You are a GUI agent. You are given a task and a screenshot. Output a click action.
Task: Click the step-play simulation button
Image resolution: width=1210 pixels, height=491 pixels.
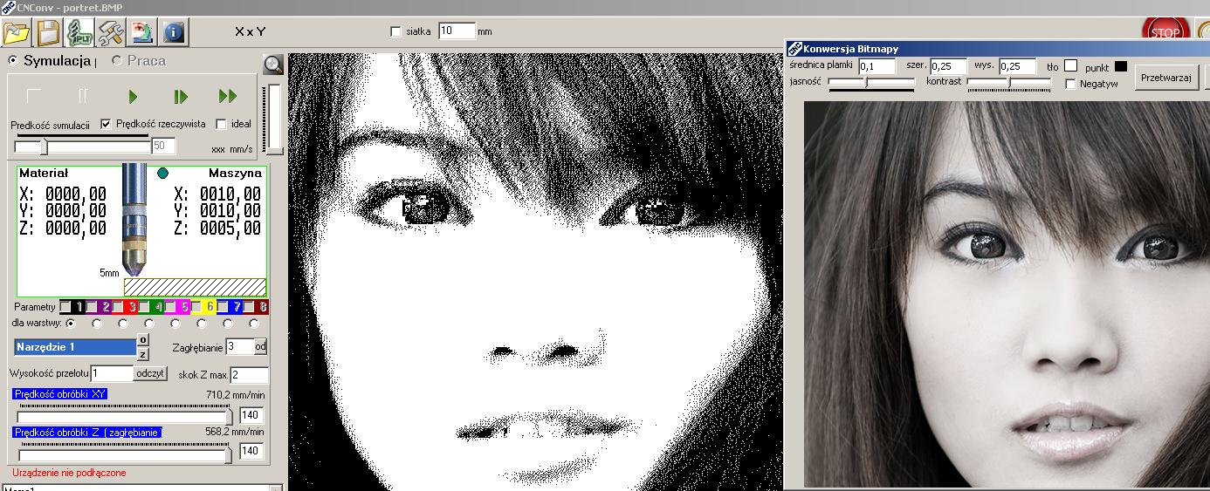(181, 96)
